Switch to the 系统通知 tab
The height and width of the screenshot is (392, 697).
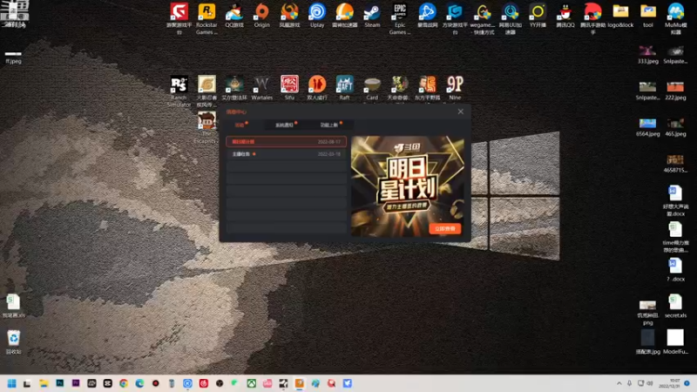[285, 125]
